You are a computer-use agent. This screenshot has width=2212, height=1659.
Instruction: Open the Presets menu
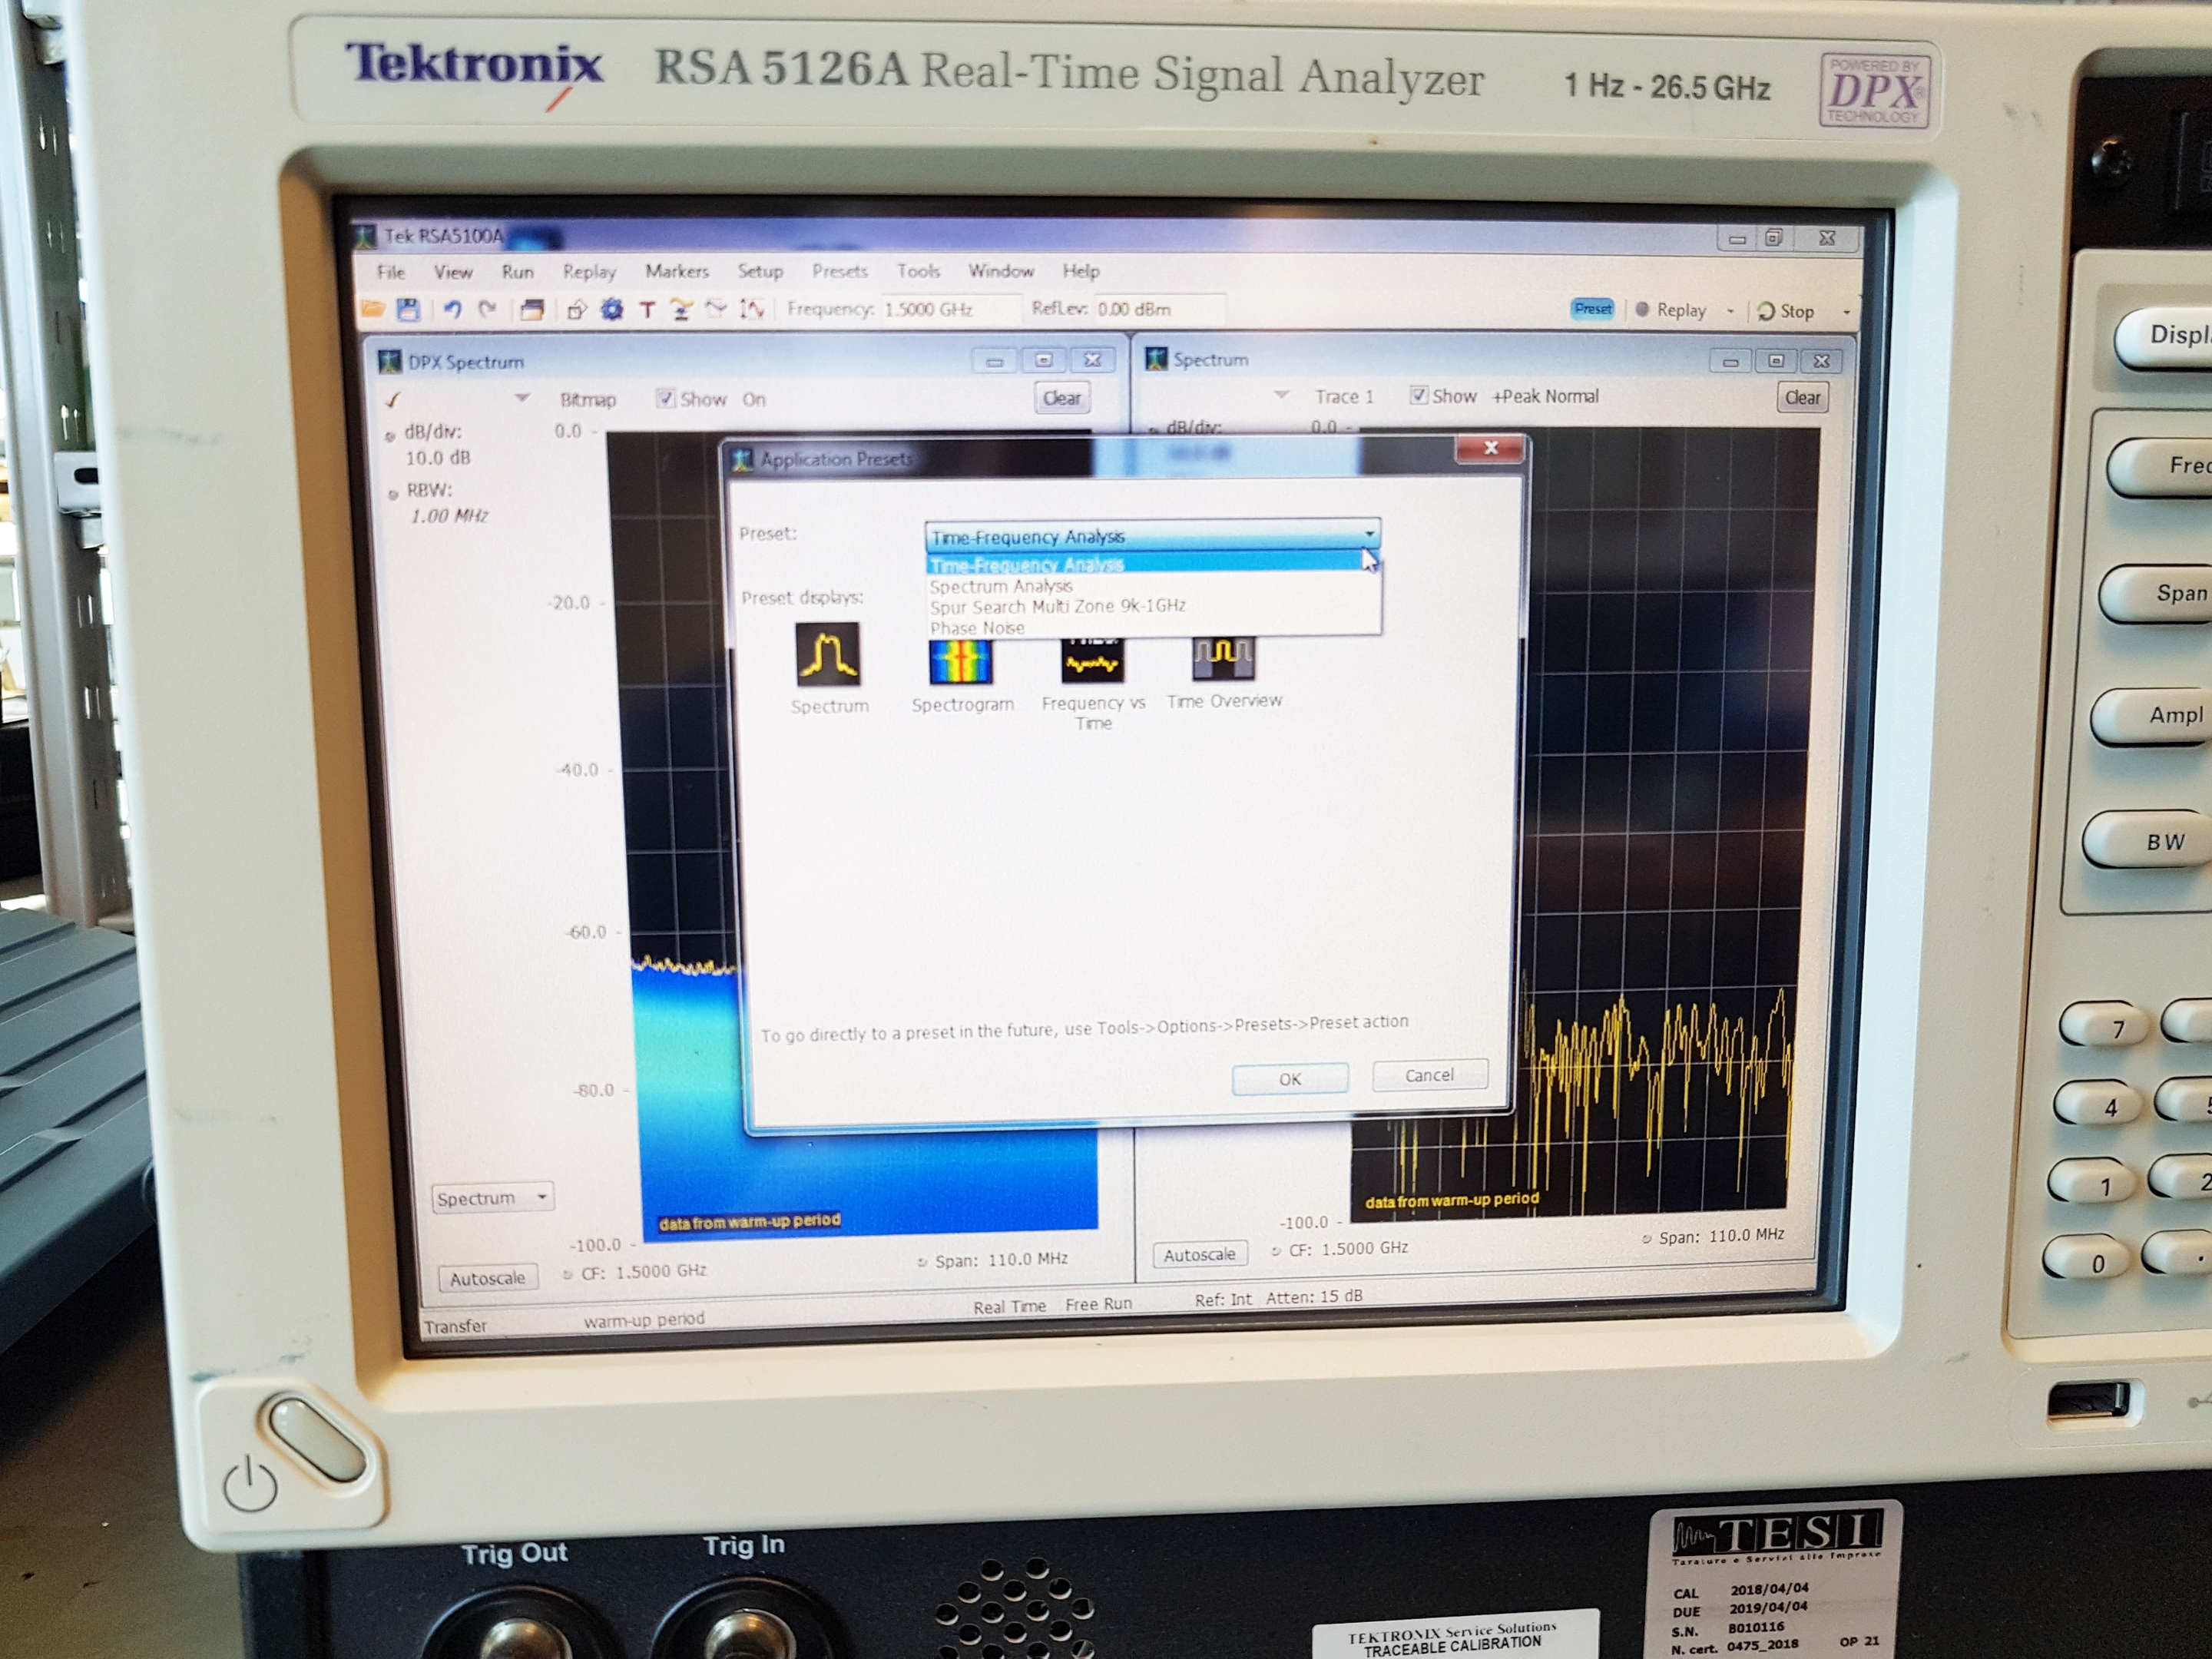(840, 271)
